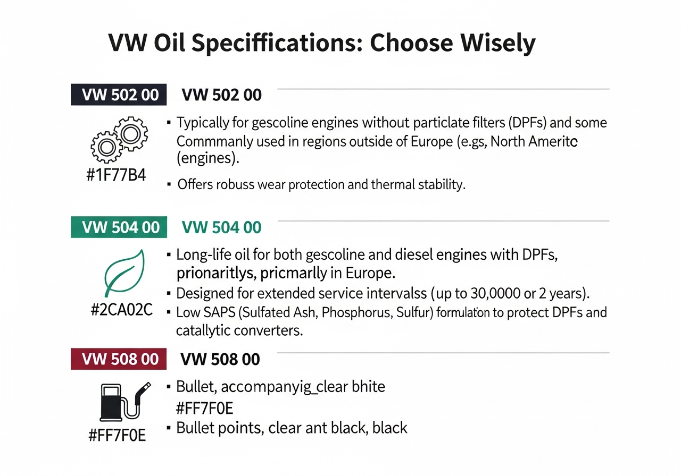The width and height of the screenshot is (681, 476).
Task: Click the black VW 508 00 heading
Action: click(220, 360)
